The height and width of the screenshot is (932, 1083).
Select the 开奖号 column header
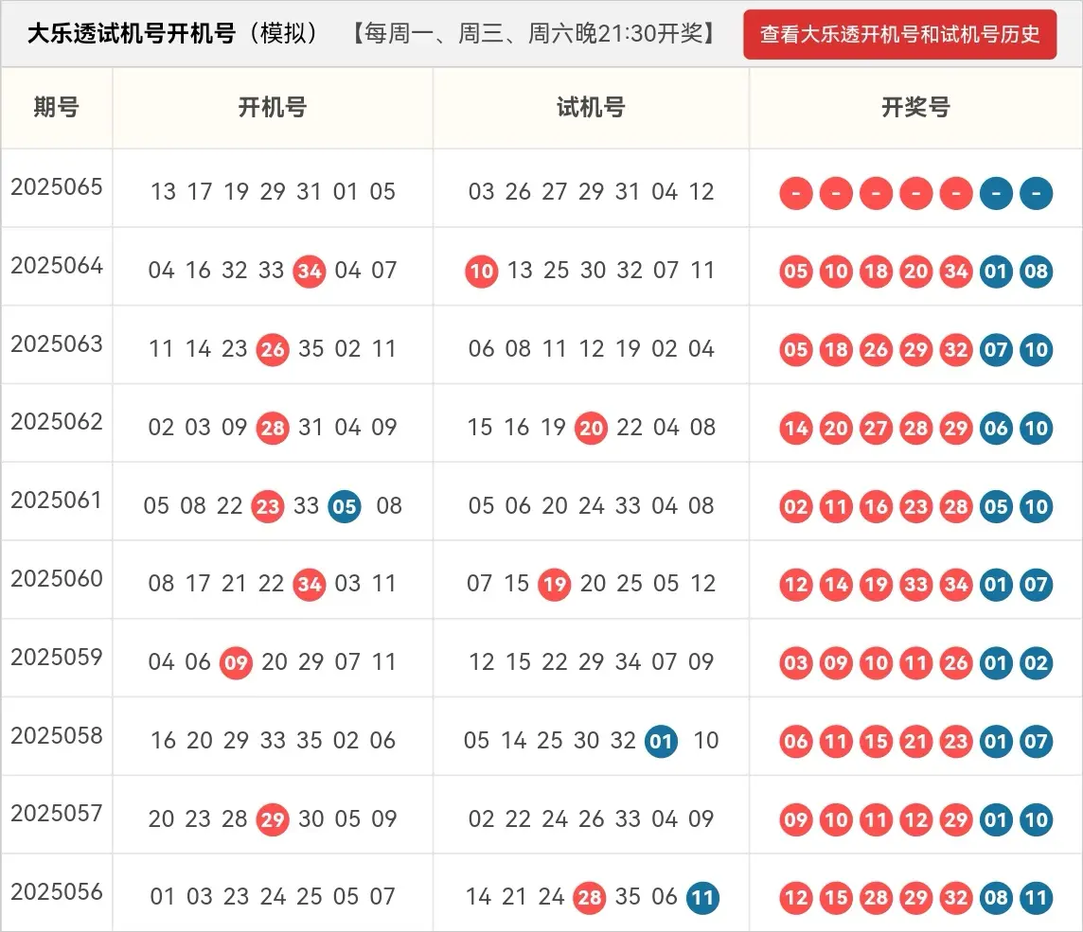click(x=915, y=108)
